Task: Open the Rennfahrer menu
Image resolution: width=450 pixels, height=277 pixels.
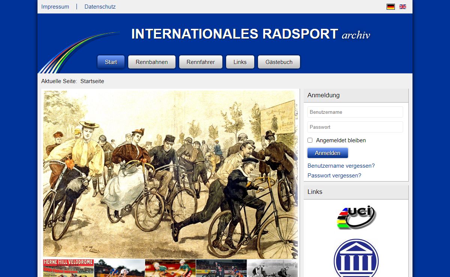Action: [201, 62]
